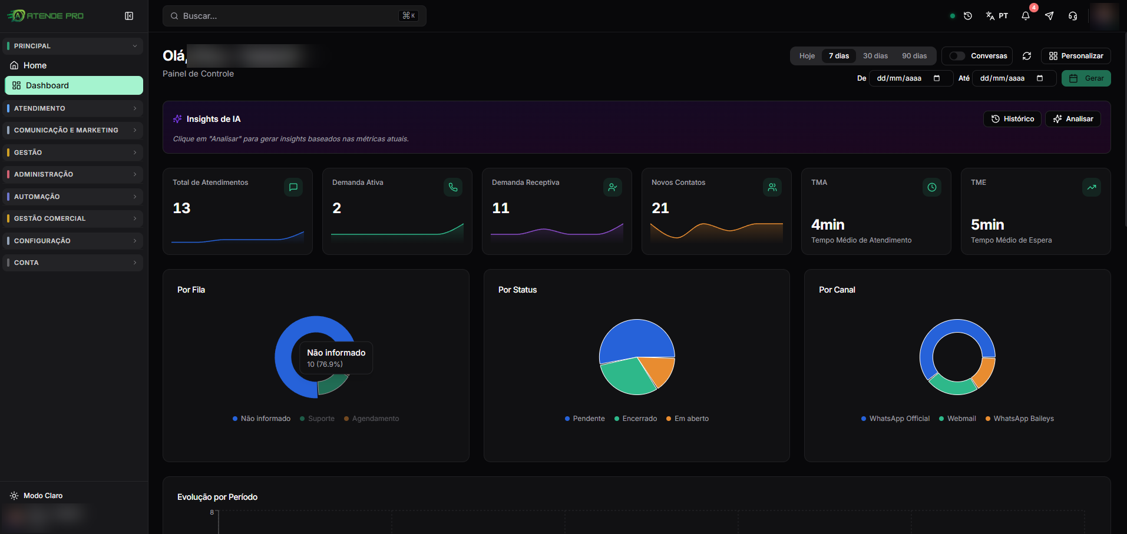
Task: Expand the AUTOMAÇÃO section
Action: coord(74,197)
